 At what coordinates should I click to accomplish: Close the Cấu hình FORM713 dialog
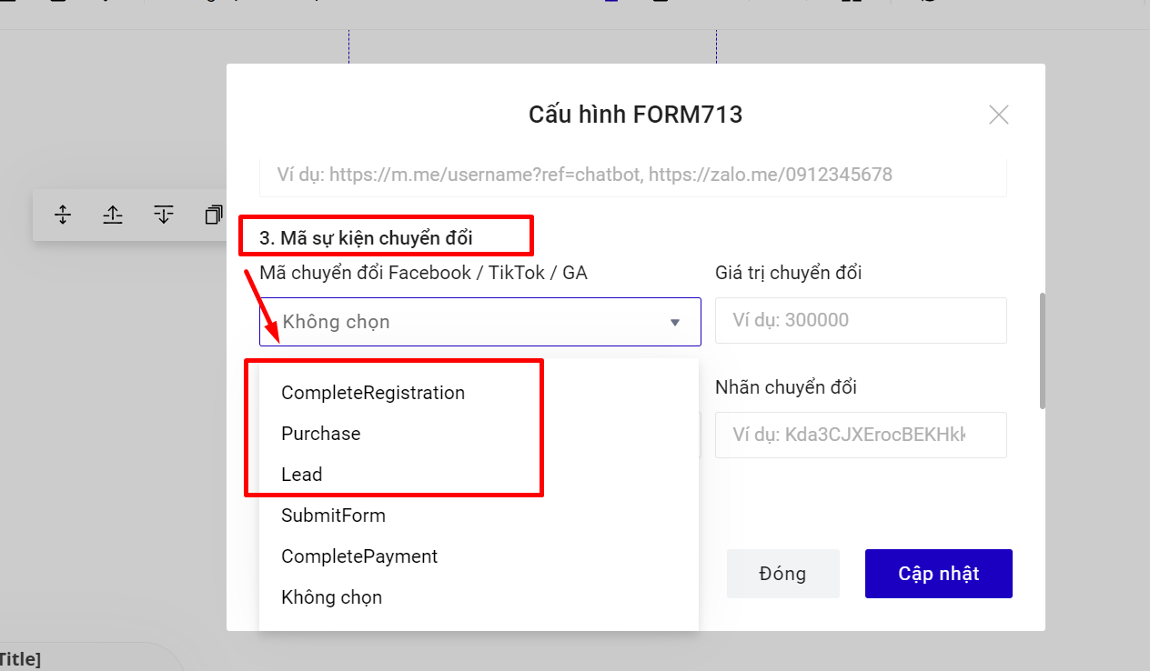998,115
